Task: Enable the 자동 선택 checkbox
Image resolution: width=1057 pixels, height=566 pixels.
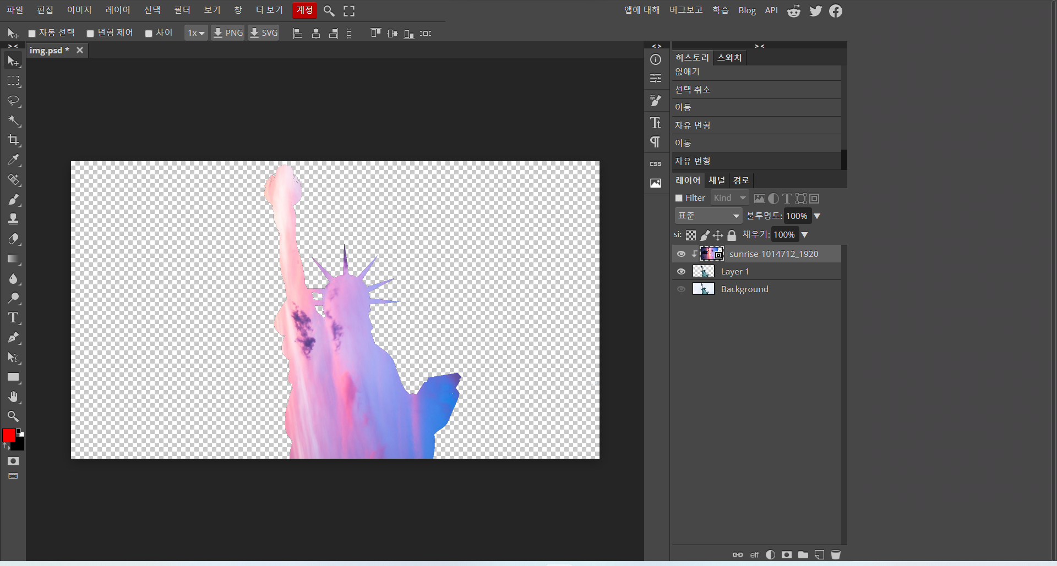Action: click(x=32, y=34)
